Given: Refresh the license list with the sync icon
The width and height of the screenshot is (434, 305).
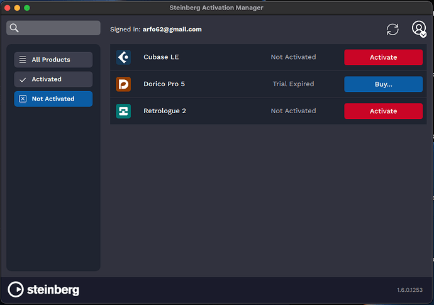Looking at the screenshot, I should [392, 30].
